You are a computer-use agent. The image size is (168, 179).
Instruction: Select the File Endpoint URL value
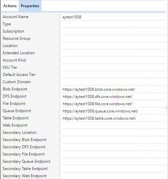coord(98,104)
